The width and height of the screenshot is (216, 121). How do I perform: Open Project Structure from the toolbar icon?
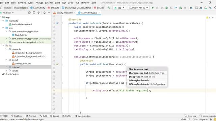[191, 8]
